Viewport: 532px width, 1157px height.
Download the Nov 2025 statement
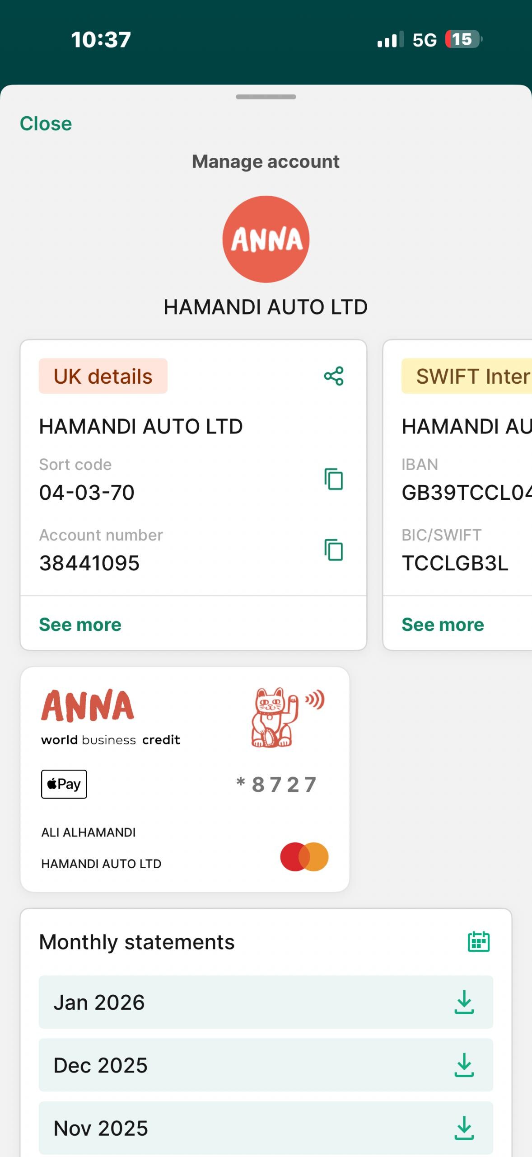(464, 1128)
